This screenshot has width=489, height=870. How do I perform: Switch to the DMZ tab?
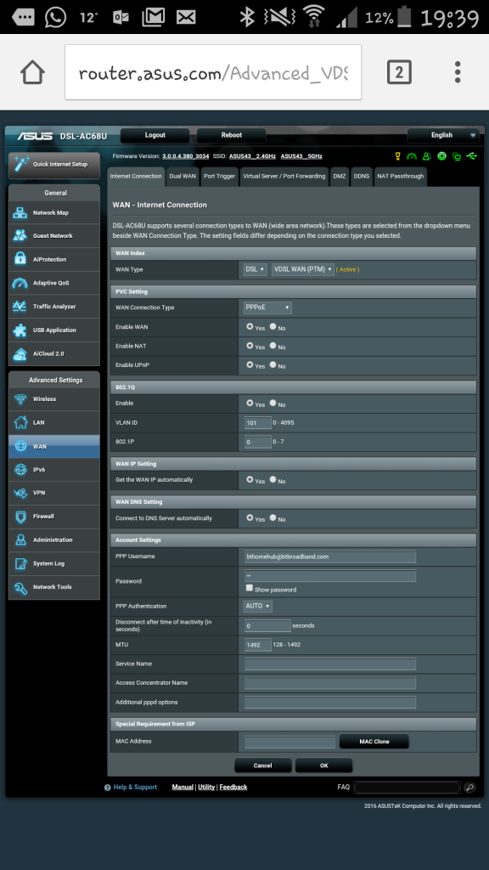click(x=340, y=177)
